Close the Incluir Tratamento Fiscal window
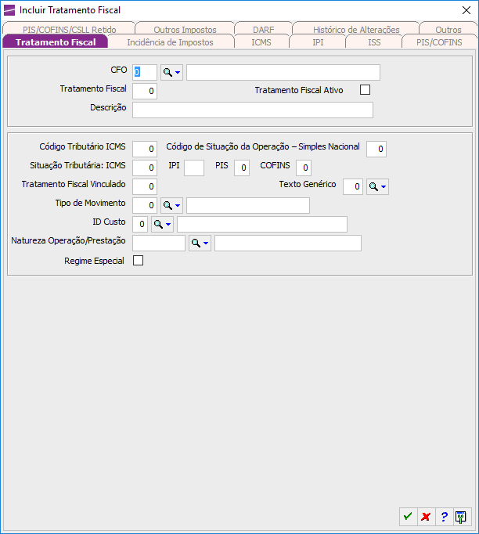The image size is (479, 534). click(x=466, y=9)
